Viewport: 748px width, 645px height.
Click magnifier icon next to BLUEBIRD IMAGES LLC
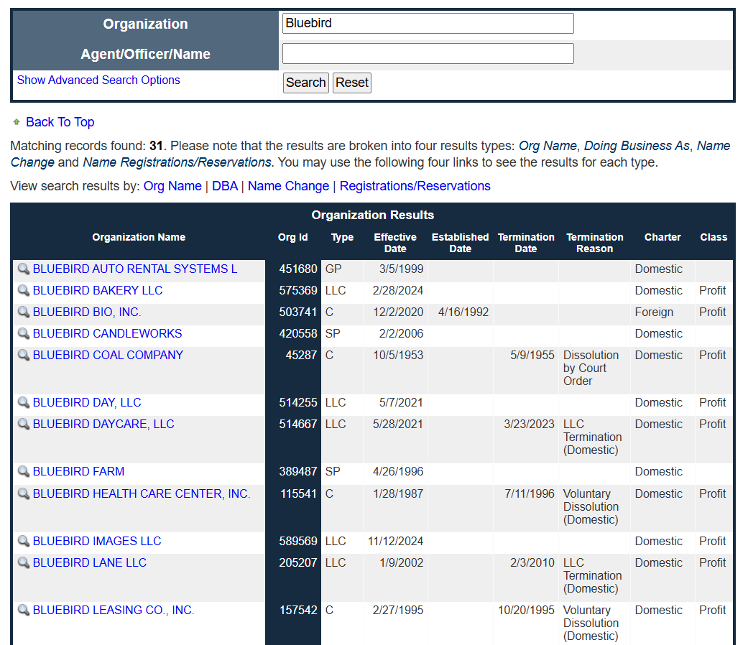pyautogui.click(x=24, y=542)
